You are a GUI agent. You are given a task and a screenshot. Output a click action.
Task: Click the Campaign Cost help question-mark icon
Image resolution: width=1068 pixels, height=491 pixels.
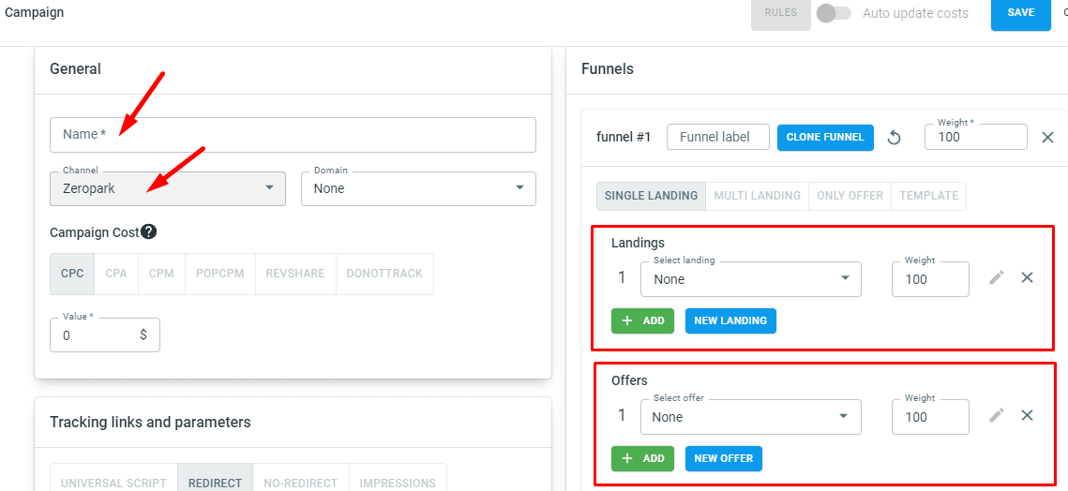tap(149, 231)
